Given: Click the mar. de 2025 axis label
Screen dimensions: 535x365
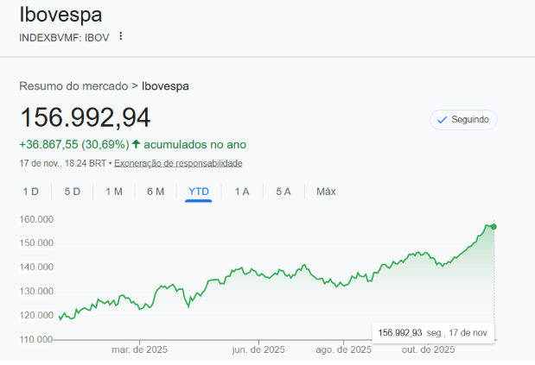Looking at the screenshot, I should coord(140,350).
